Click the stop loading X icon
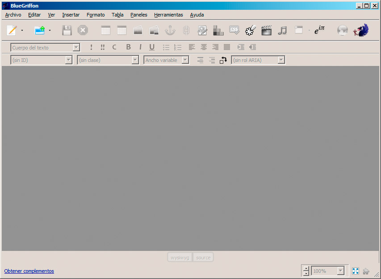The height and width of the screenshot is (279, 381). (83, 30)
